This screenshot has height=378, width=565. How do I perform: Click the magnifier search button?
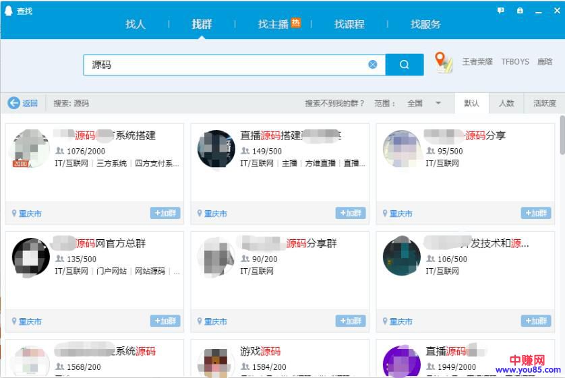point(405,65)
